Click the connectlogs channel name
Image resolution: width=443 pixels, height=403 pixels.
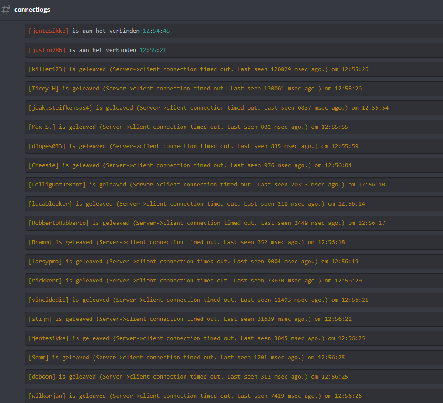(x=32, y=10)
